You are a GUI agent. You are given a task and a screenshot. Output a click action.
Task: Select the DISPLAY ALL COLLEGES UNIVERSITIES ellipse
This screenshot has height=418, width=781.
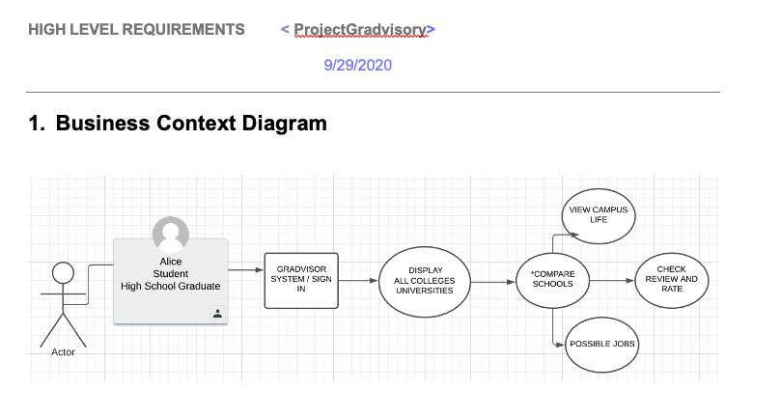[x=425, y=282]
